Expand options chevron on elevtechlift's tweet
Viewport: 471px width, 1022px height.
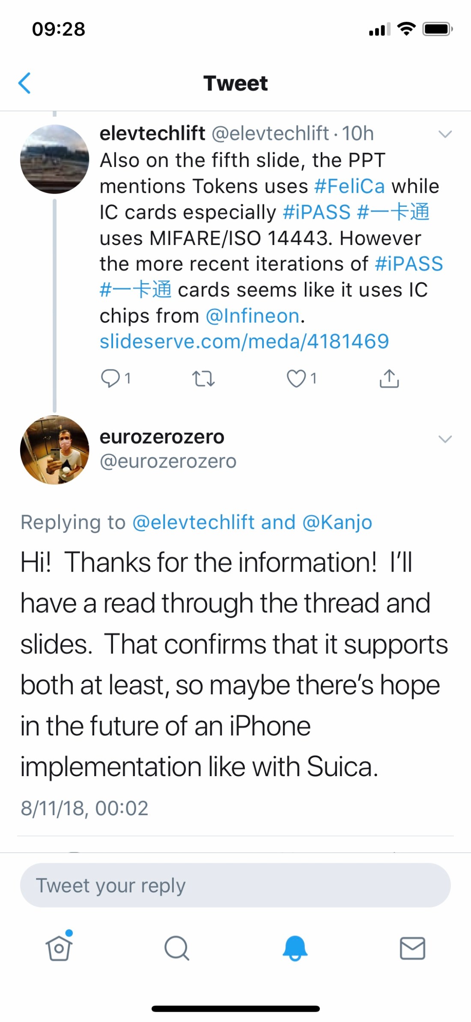[445, 134]
